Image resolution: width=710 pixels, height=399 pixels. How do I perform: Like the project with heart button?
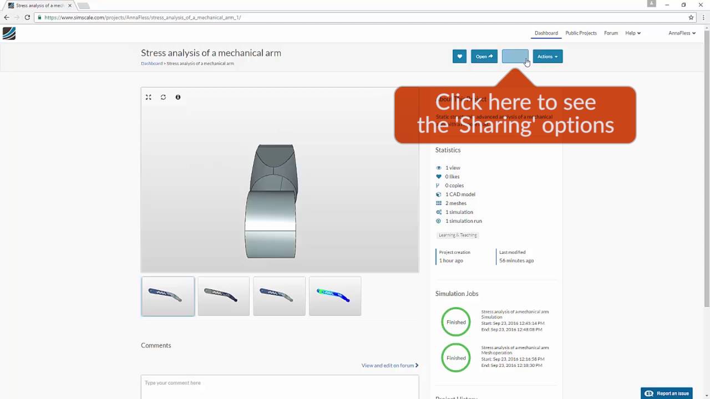[x=459, y=57]
